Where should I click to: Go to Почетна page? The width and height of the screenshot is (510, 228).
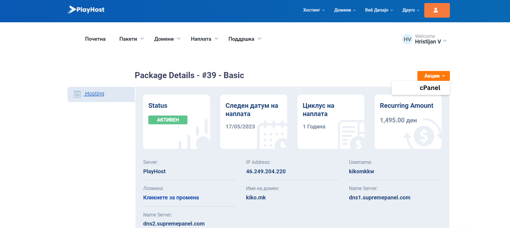click(x=95, y=39)
